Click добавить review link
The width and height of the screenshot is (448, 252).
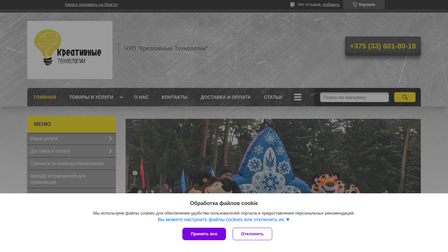tap(331, 5)
